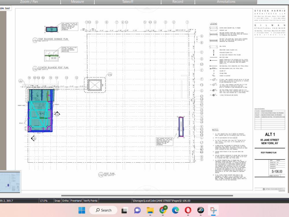Click the small teal stair bulkhead dunnage takeoff
Viewport: 289px width, 217px height.
[52, 29]
